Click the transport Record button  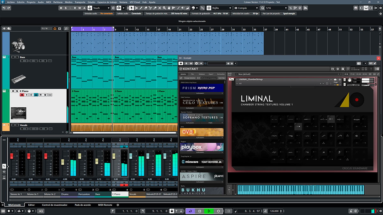[219, 211]
